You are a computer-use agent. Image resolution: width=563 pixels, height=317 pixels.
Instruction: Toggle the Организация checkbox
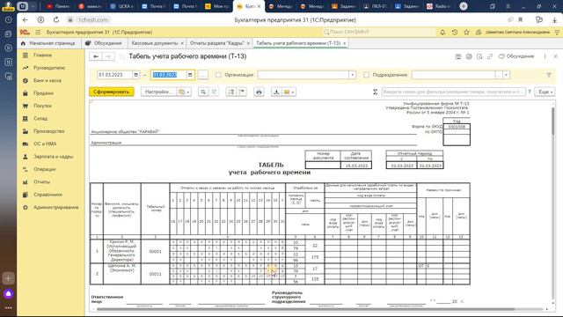[x=218, y=75]
